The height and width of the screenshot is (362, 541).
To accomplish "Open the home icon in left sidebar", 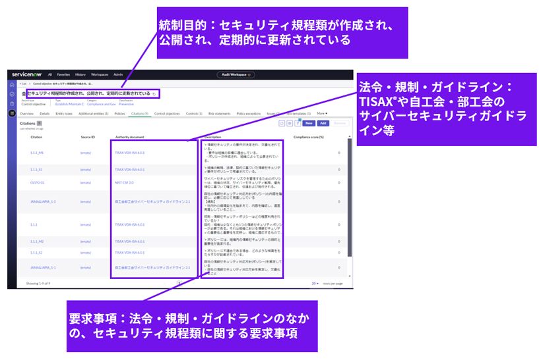I will tap(12, 84).
